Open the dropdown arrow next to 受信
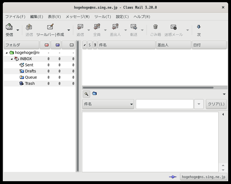Viewport: 231px width, 184px height. pos(17,30)
